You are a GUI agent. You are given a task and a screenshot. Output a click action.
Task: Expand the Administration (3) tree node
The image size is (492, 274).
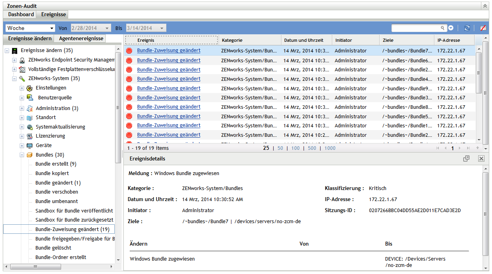pos(22,108)
